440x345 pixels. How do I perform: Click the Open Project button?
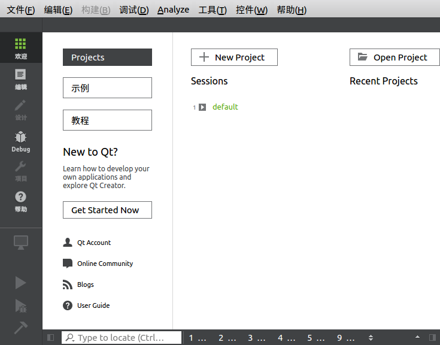395,57
